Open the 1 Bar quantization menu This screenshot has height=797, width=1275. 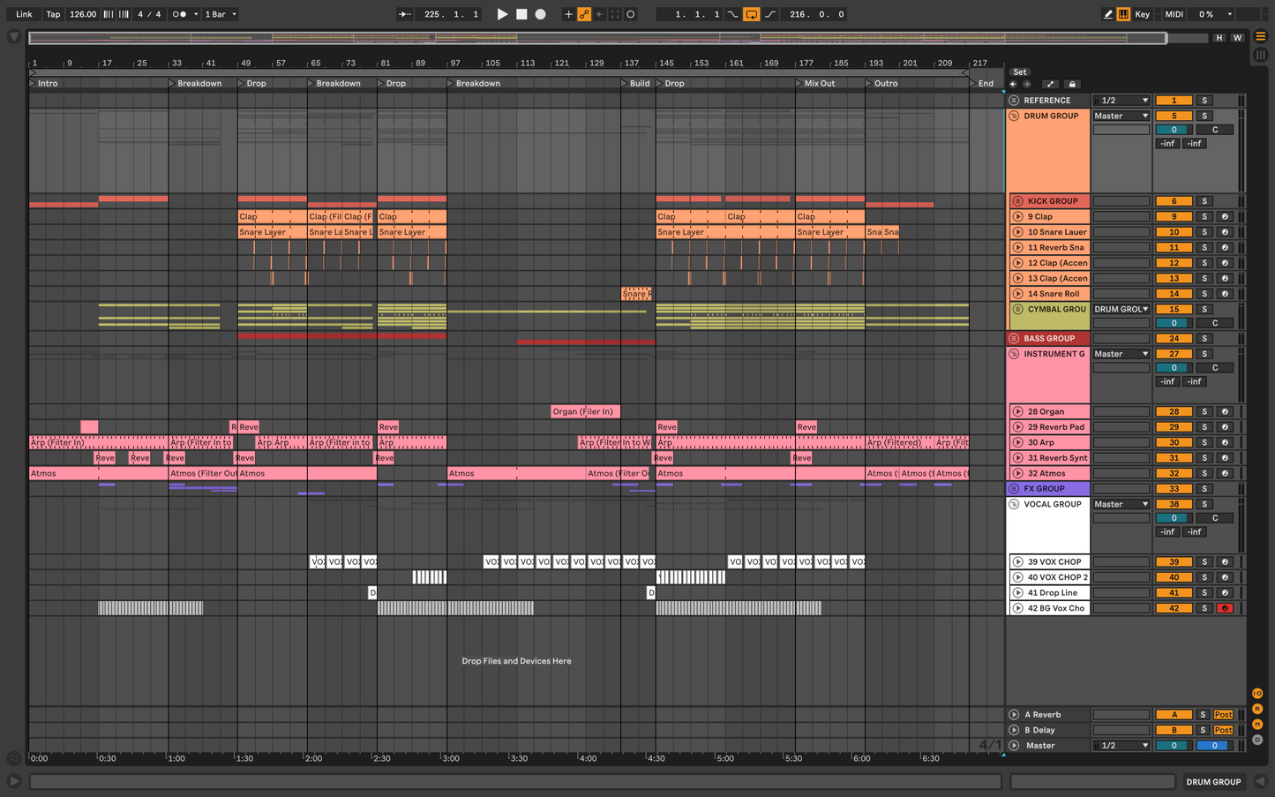tap(221, 14)
